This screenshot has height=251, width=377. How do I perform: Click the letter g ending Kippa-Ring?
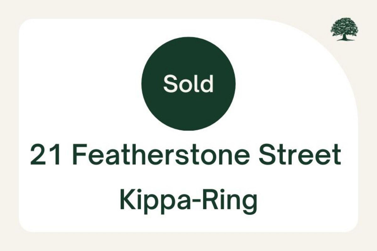250,206
